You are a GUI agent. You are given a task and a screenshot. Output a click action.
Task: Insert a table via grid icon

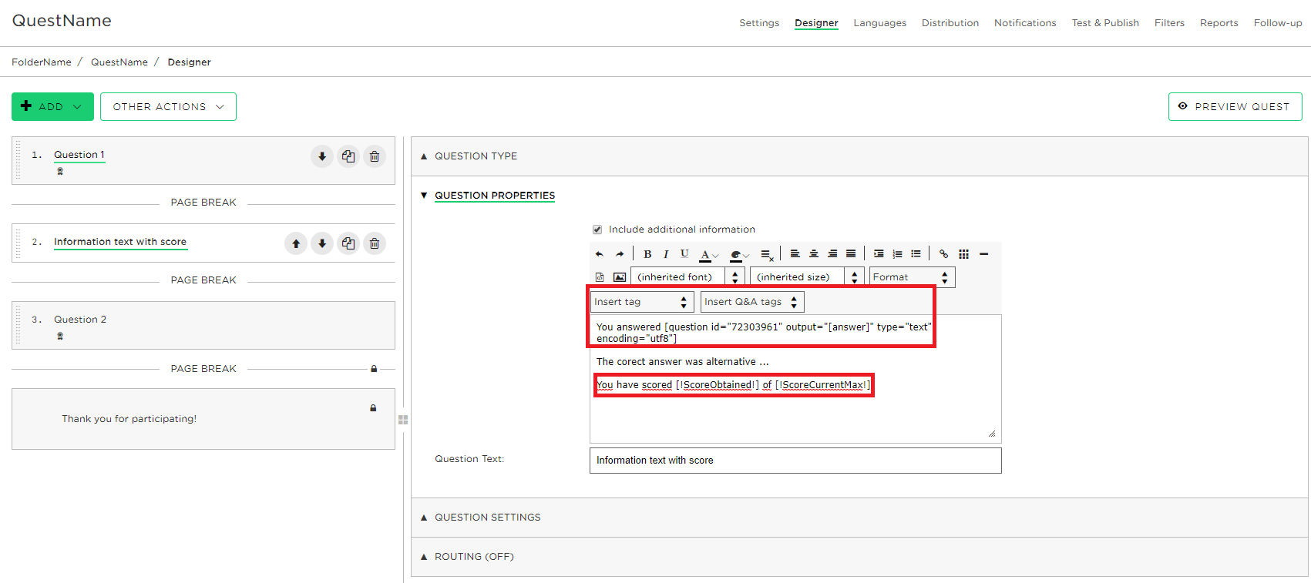point(963,254)
